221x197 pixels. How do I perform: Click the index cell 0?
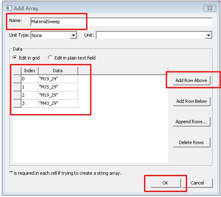tap(30, 79)
